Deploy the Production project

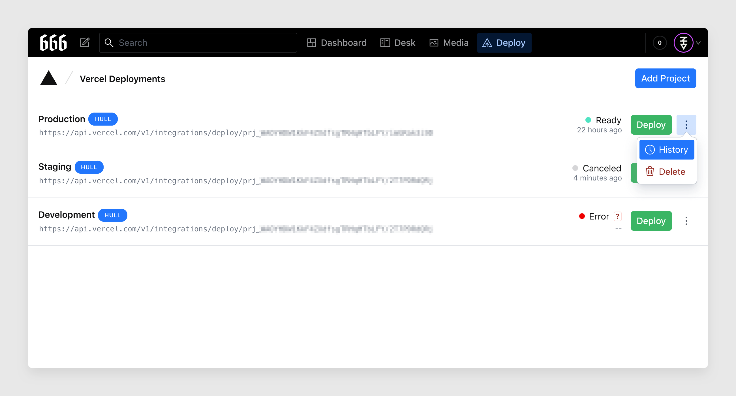tap(651, 125)
